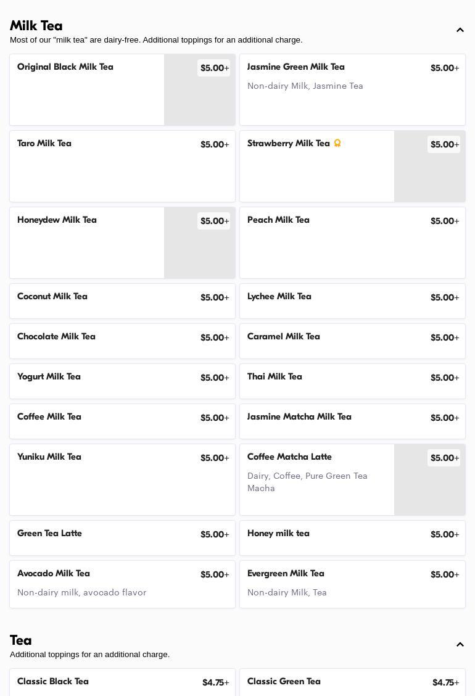Select Jasmine Matcha Milk Tea card

click(352, 421)
